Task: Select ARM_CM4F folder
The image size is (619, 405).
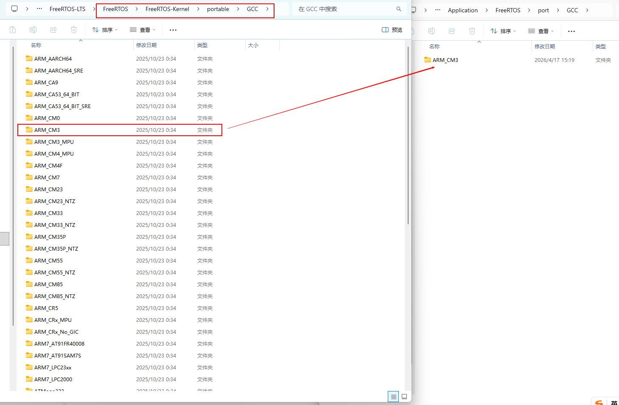Action: (x=48, y=166)
